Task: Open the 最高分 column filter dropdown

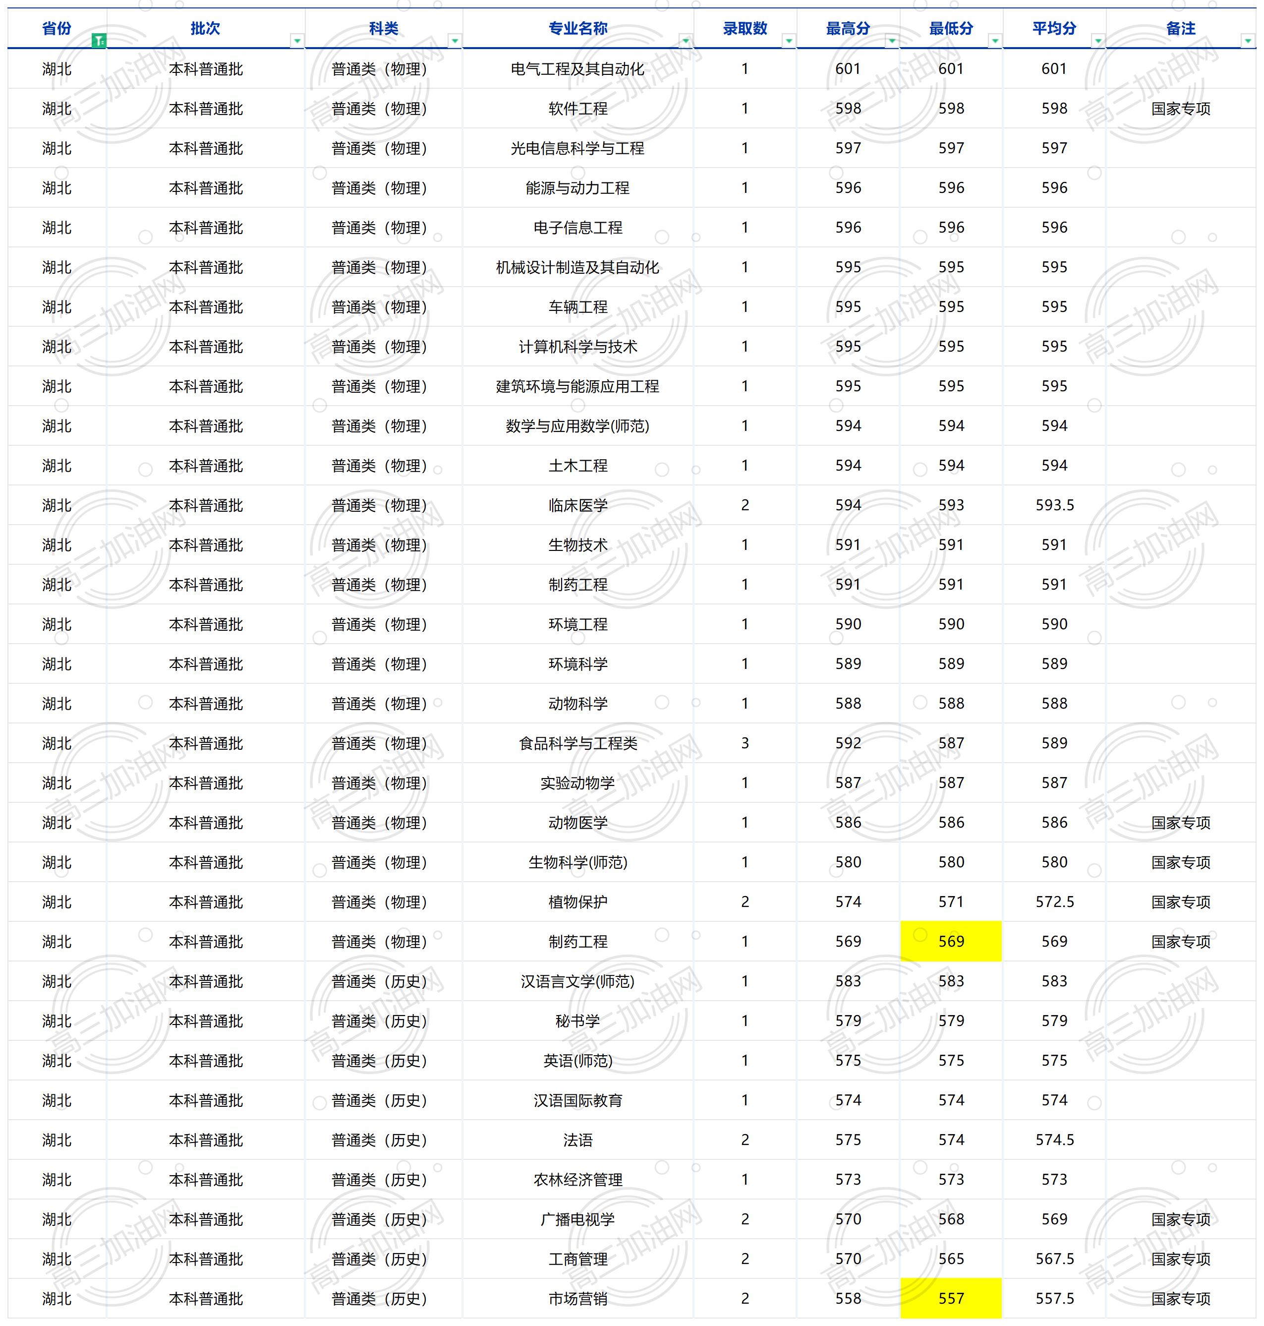Action: click(892, 41)
